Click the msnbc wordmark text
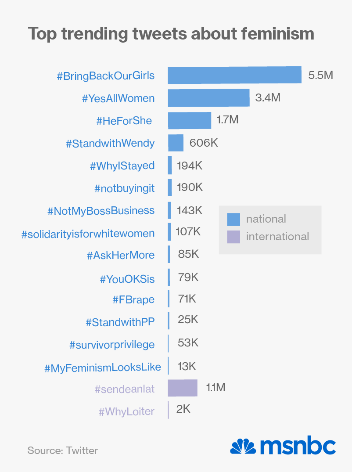This screenshot has width=352, height=472. (298, 447)
